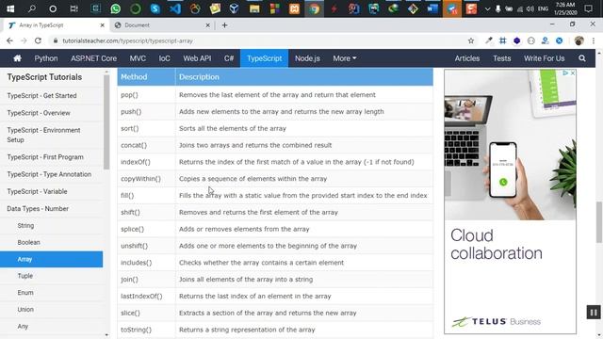603x339 pixels.
Task: Open the Tests link
Action: [x=502, y=58]
